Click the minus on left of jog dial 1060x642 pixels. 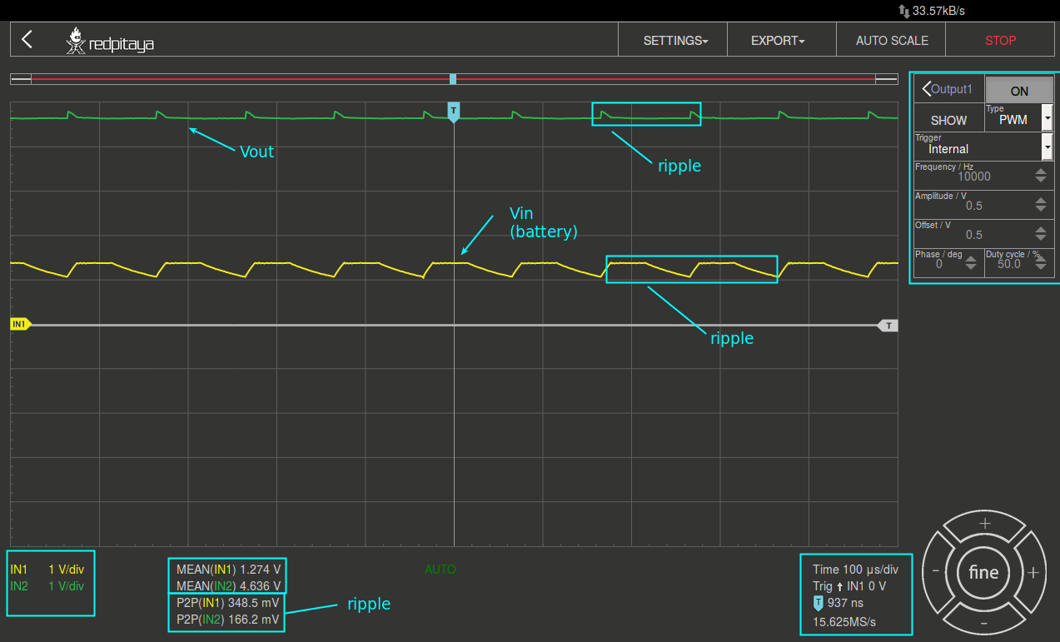[936, 571]
